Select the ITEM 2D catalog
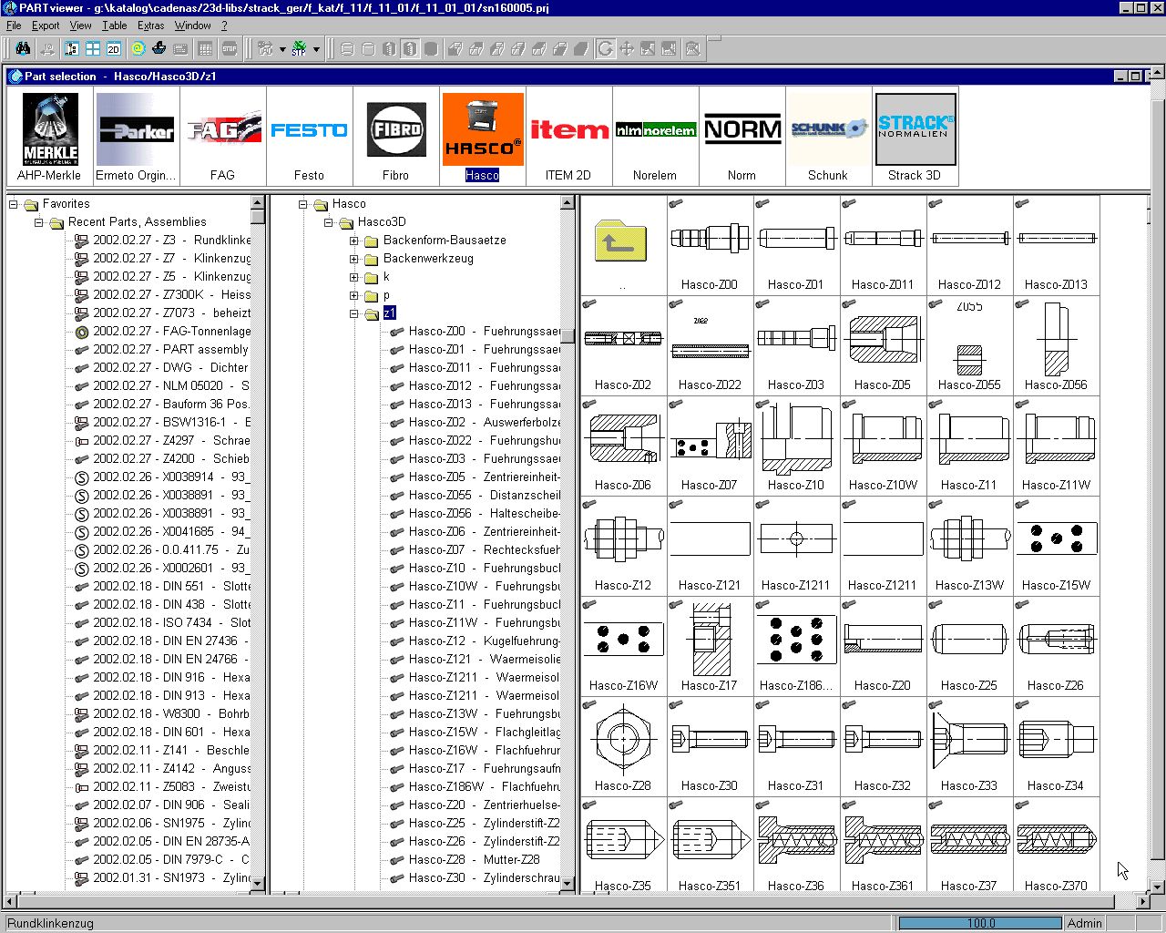Image resolution: width=1166 pixels, height=933 pixels. (568, 136)
